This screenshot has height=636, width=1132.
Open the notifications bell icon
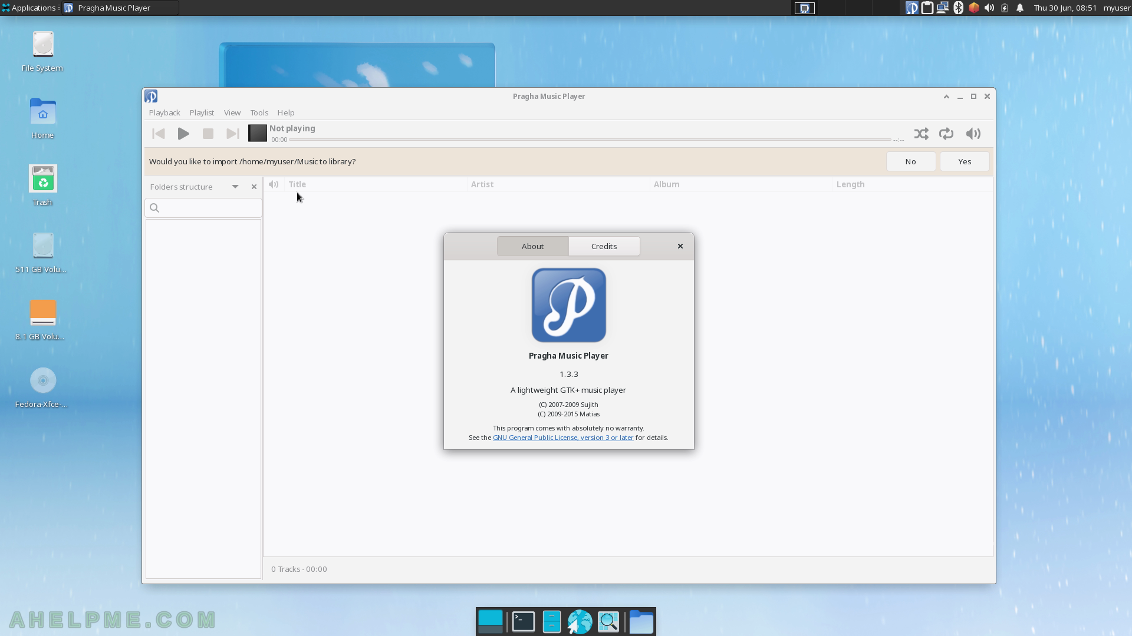(1020, 8)
